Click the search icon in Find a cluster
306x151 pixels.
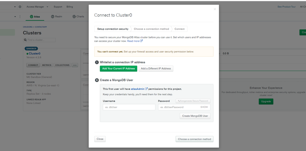25,40
